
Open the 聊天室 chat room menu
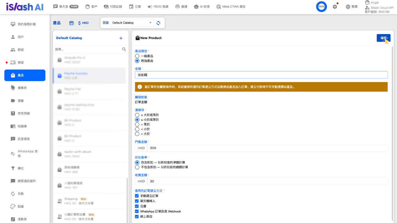pos(66,7)
